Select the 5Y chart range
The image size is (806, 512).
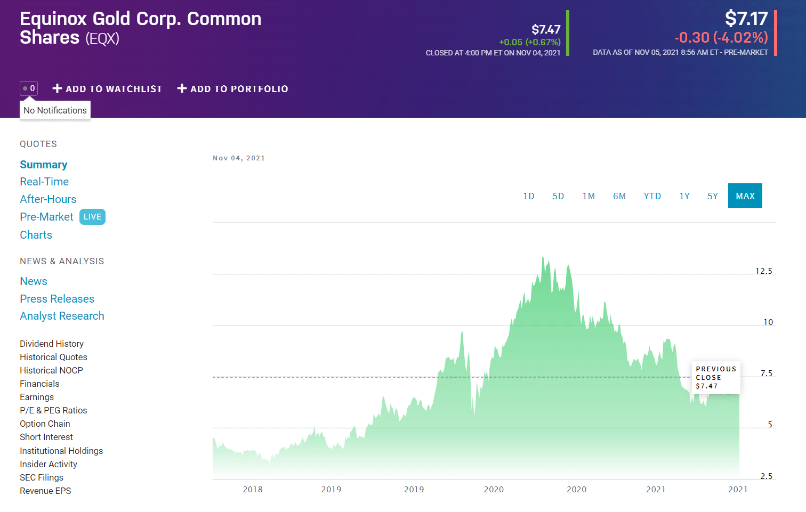(x=713, y=196)
